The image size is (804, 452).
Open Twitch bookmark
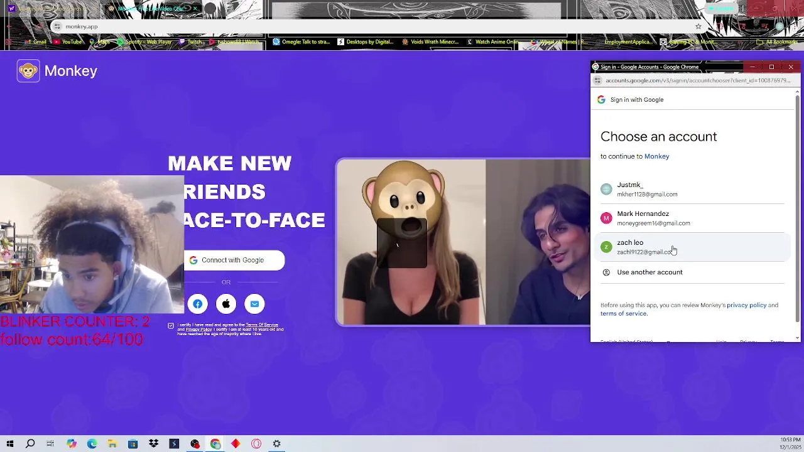191,42
